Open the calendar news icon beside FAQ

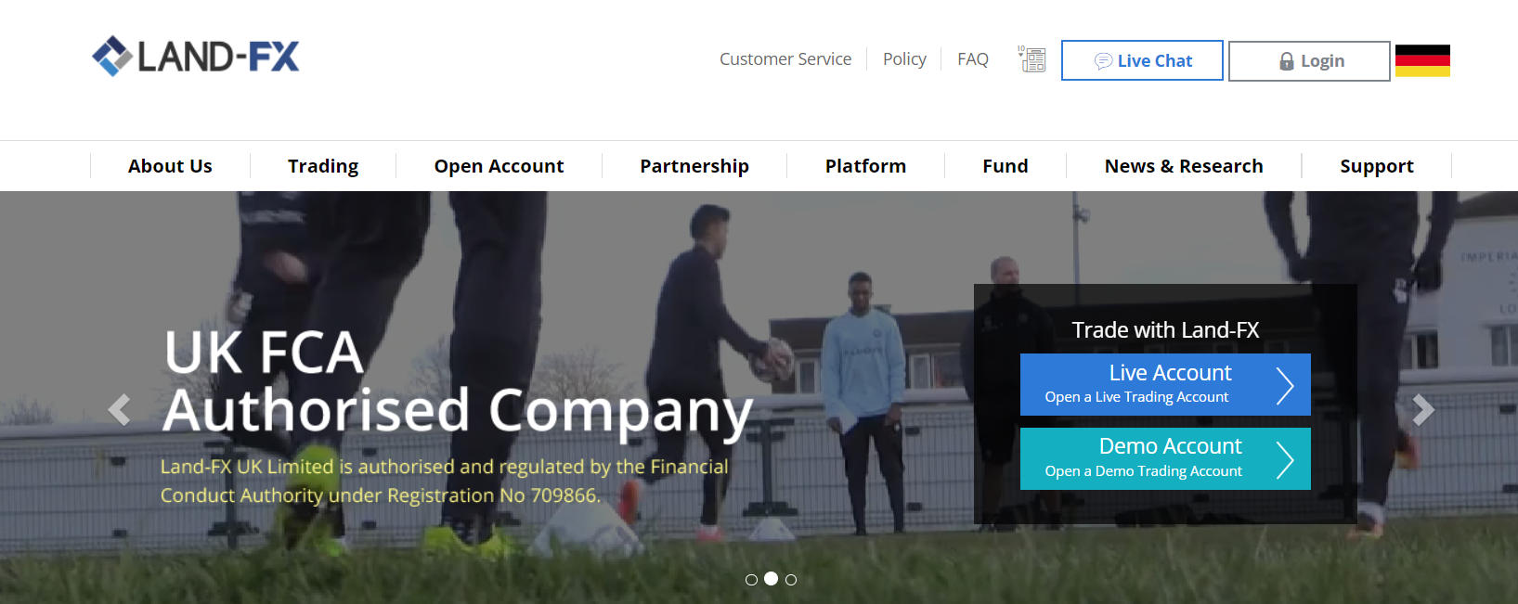click(x=1031, y=59)
